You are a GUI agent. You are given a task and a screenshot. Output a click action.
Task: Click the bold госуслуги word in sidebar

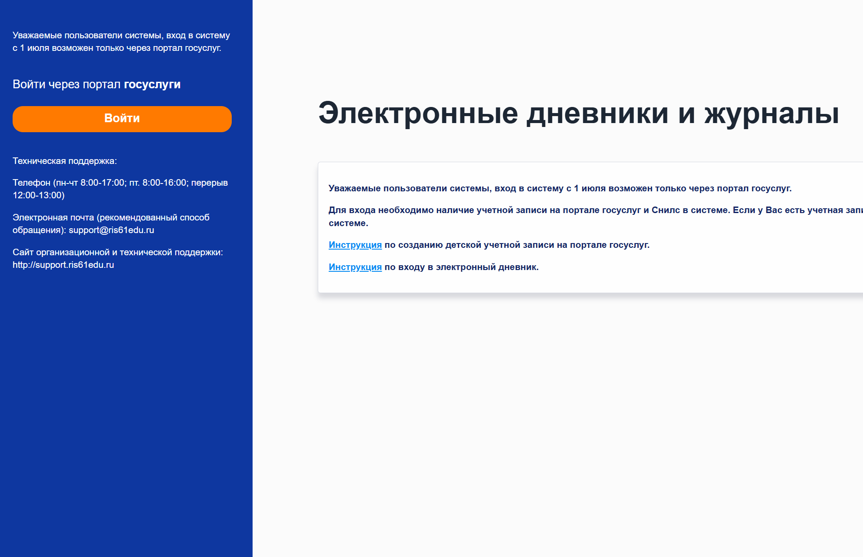(152, 84)
